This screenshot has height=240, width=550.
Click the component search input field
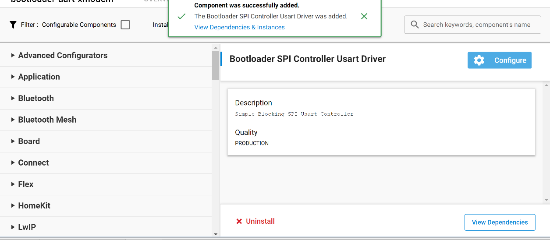(477, 25)
